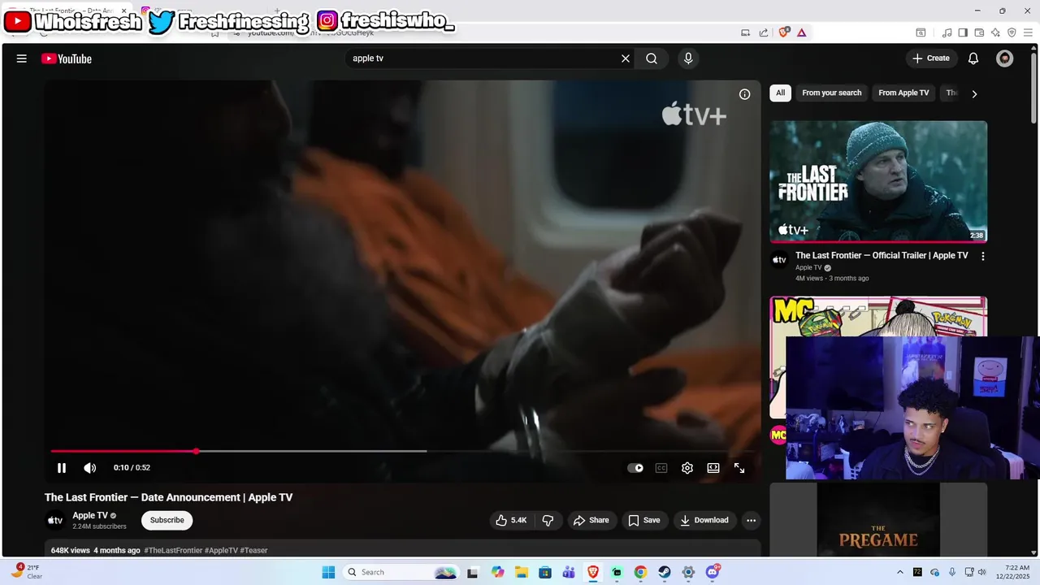Open the account avatar menu
This screenshot has width=1040, height=585.
[x=1005, y=58]
